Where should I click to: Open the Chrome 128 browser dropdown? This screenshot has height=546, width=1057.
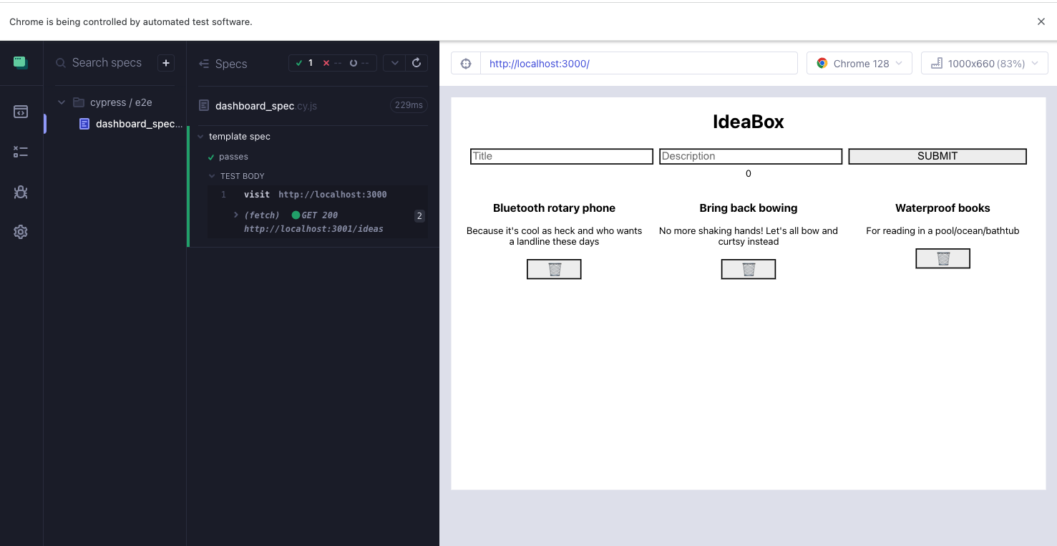pyautogui.click(x=859, y=63)
